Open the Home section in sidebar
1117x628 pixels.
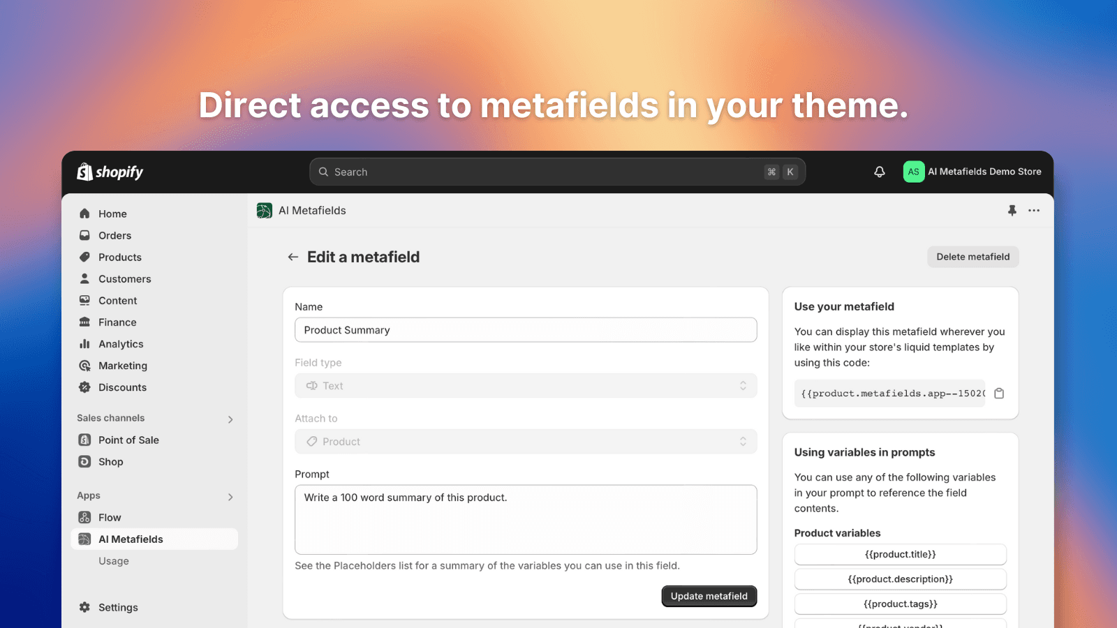(x=113, y=214)
